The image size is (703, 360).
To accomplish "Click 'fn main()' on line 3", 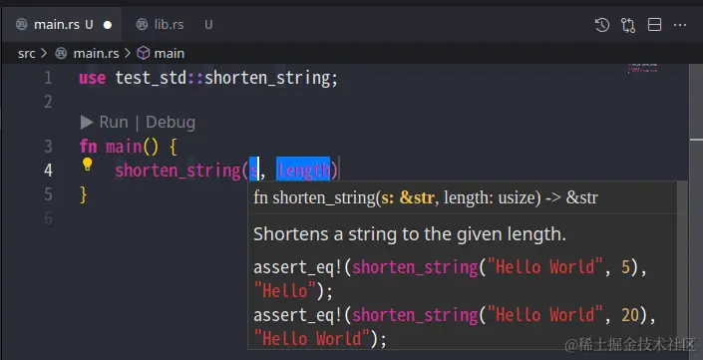I will pyautogui.click(x=119, y=147).
